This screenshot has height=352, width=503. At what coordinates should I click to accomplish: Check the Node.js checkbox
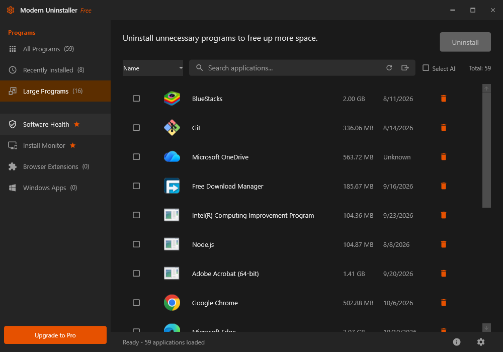point(136,244)
